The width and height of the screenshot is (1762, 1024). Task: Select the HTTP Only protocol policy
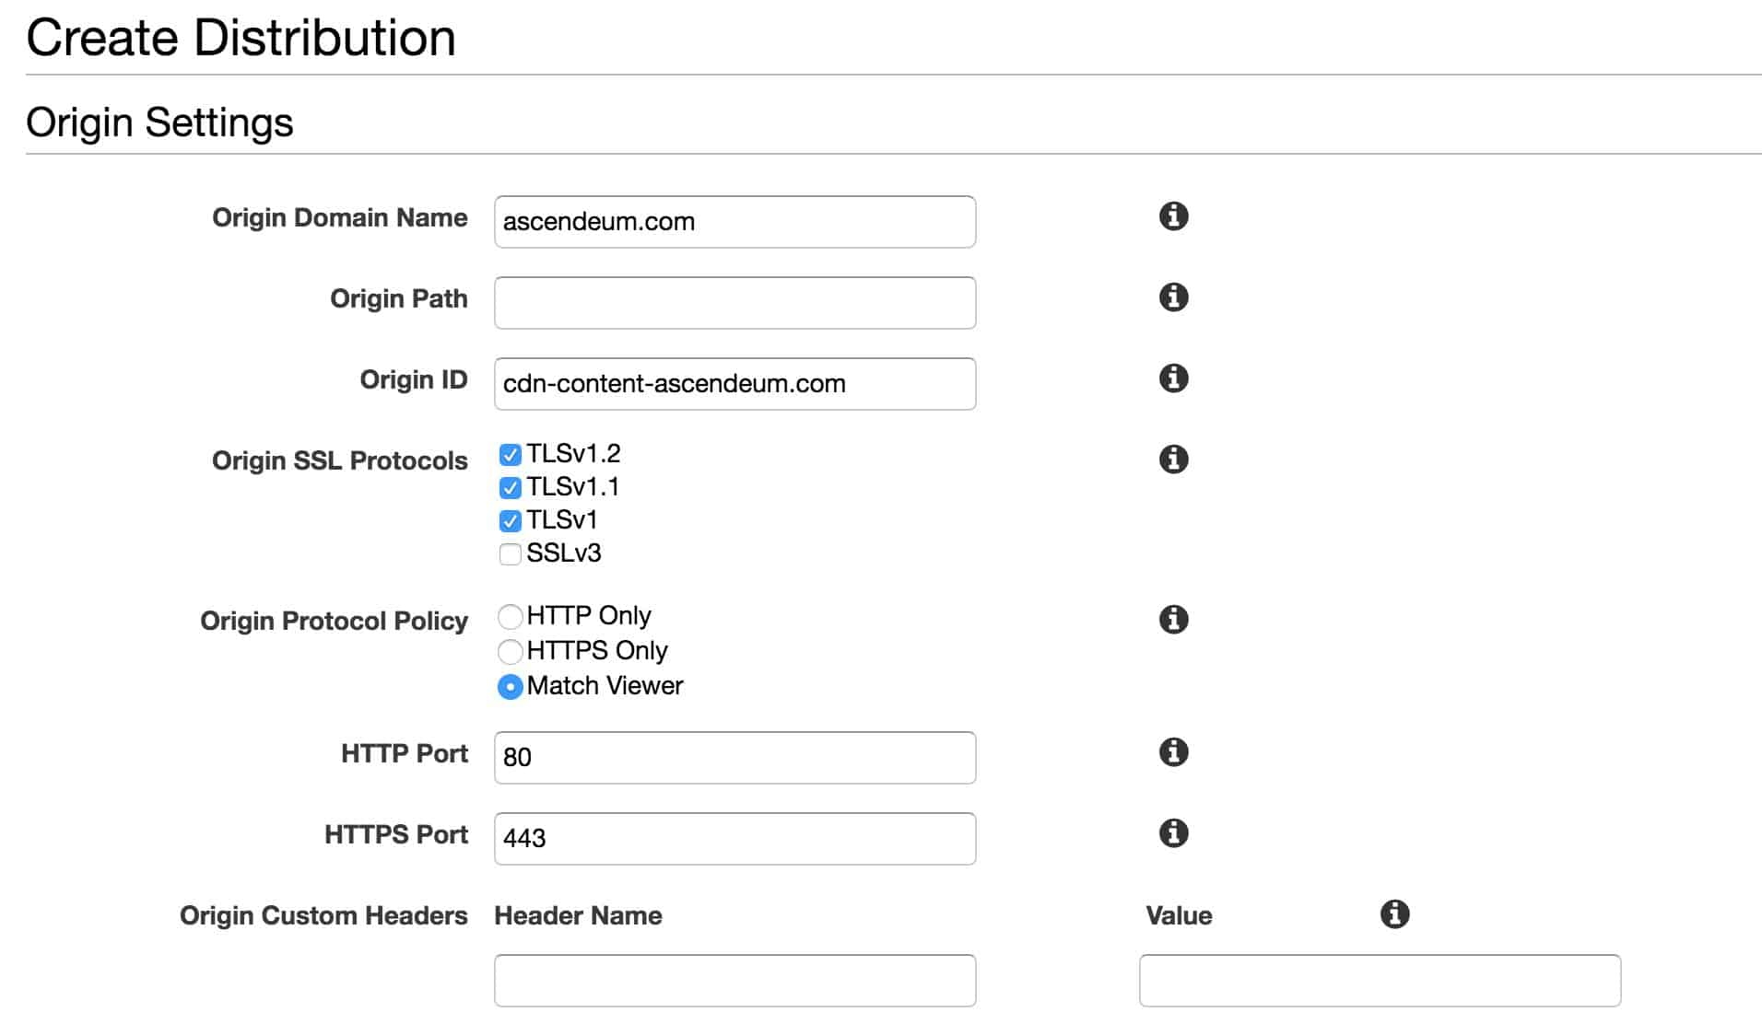510,616
